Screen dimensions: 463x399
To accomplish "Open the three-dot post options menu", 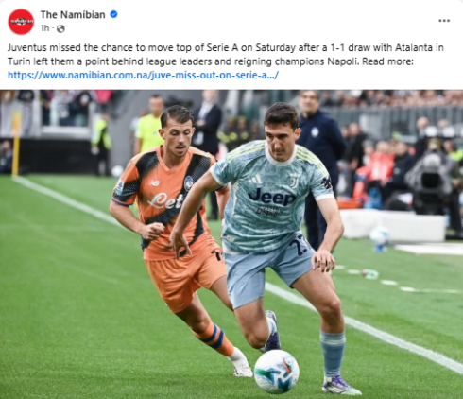I will (x=444, y=21).
